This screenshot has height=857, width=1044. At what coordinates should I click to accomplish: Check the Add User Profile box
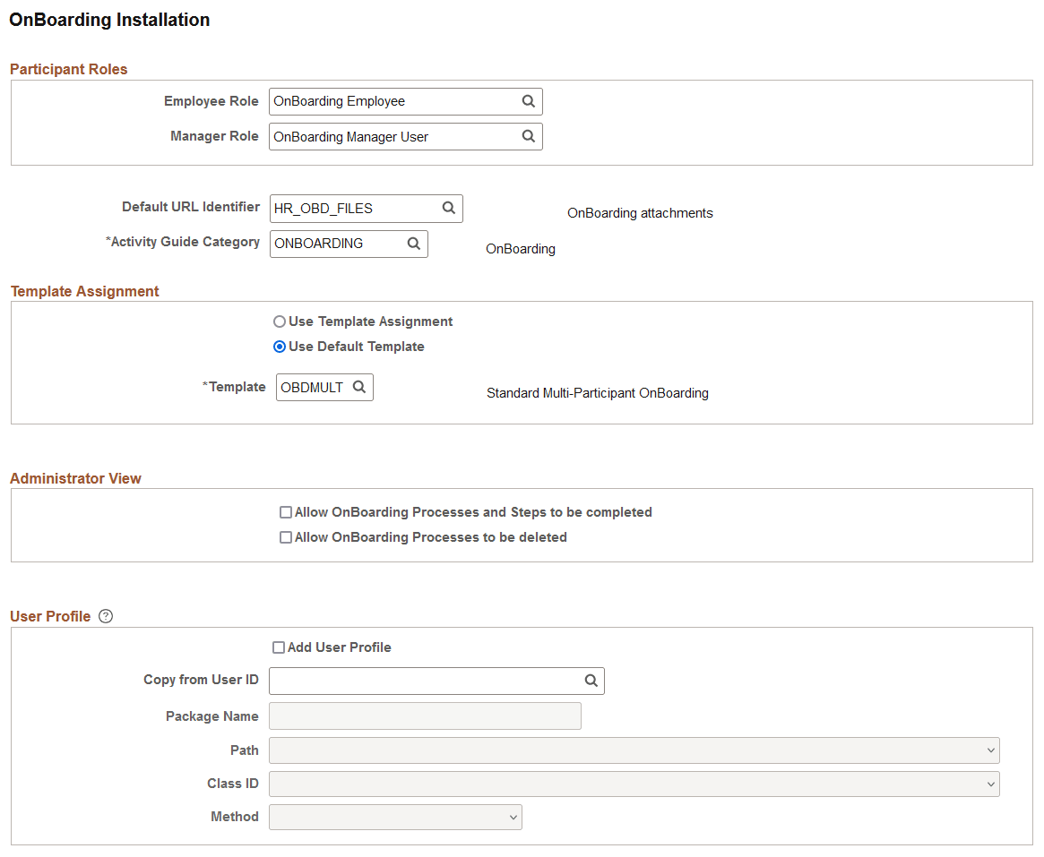279,647
